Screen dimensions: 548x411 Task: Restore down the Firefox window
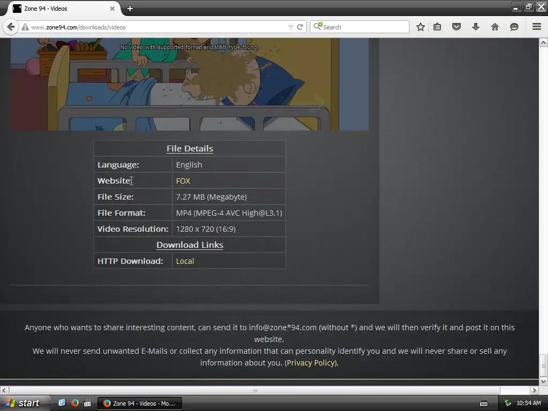point(528,7)
